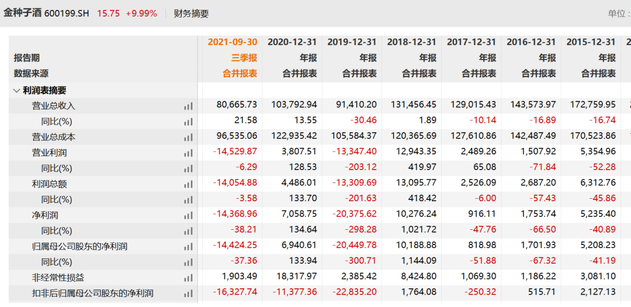Image resolution: width=631 pixels, height=307 pixels.
Task: Open chart icon for 营业总成本 row
Action: pyautogui.click(x=188, y=137)
